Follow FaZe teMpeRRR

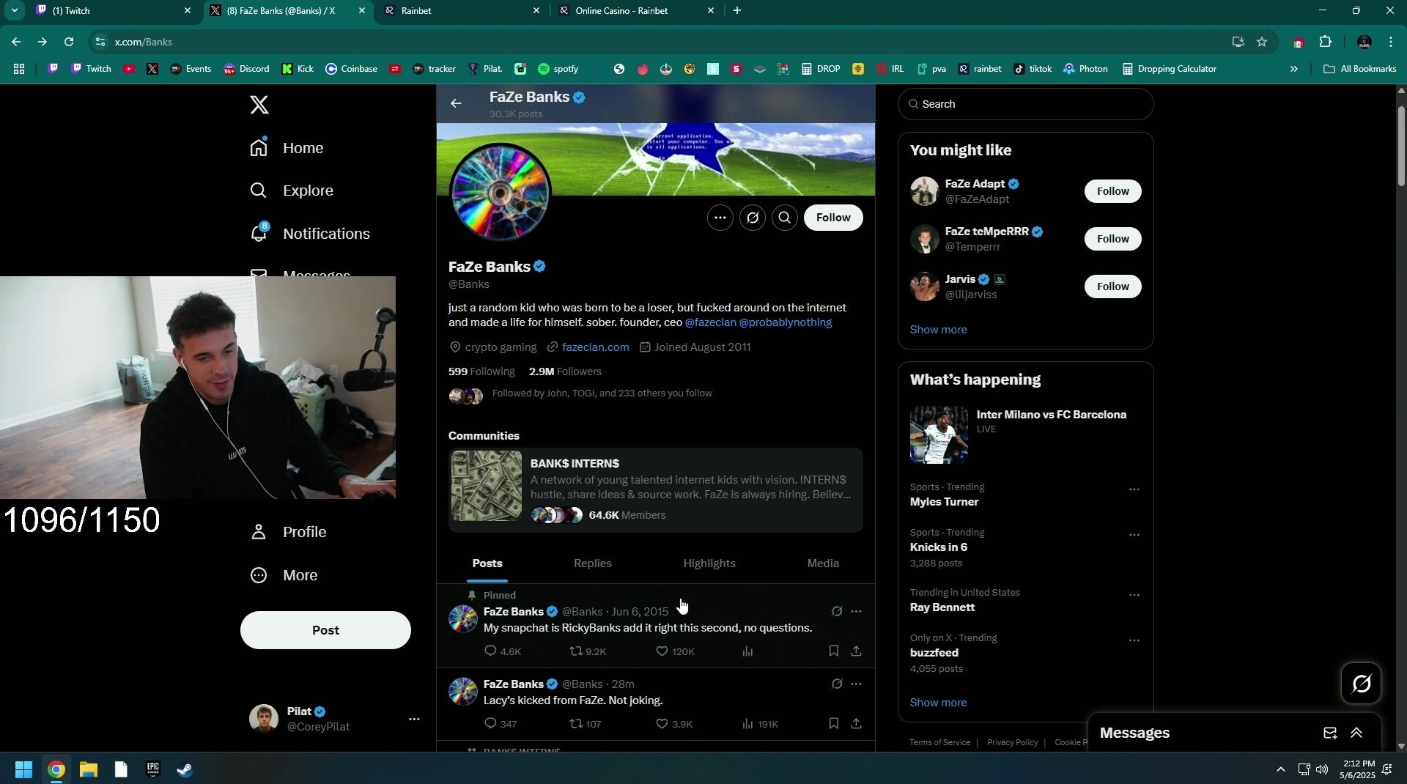[1112, 239]
